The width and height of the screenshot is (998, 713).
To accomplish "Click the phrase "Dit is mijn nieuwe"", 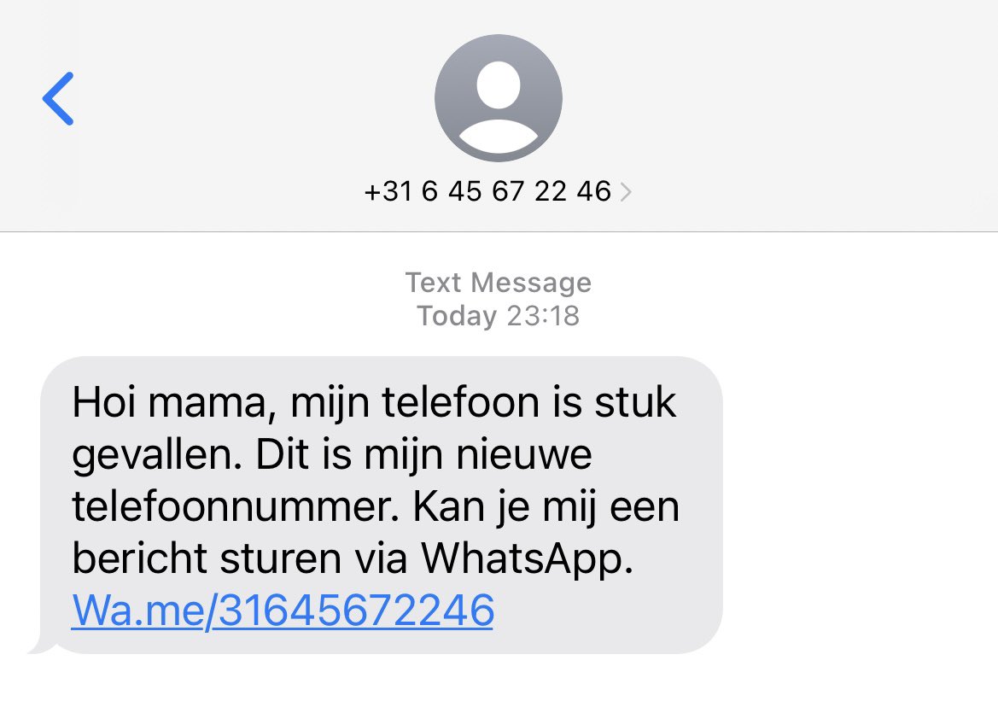I will (x=424, y=454).
